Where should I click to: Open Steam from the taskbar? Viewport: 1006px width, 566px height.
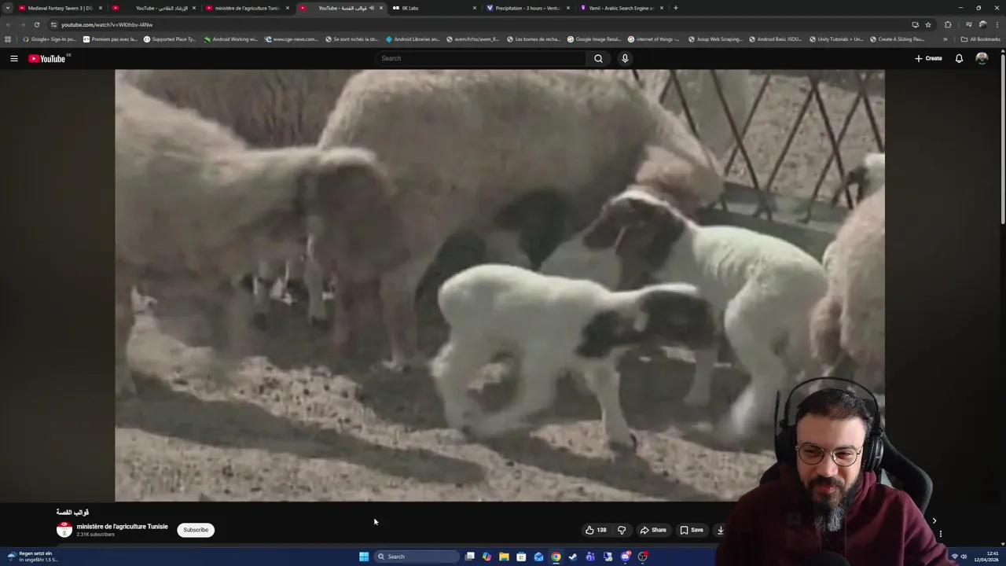[573, 557]
